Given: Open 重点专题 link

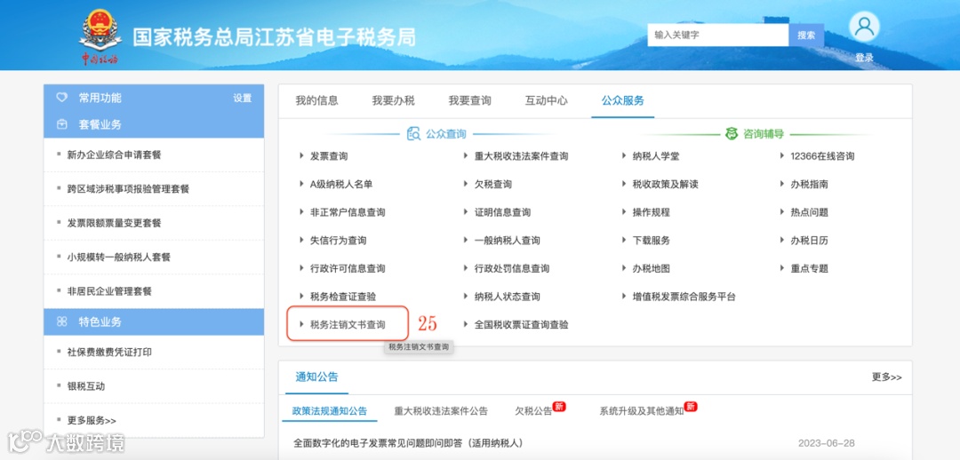Looking at the screenshot, I should (810, 268).
